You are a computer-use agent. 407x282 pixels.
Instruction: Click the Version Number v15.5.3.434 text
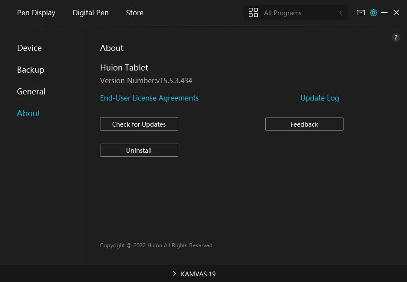[146, 81]
